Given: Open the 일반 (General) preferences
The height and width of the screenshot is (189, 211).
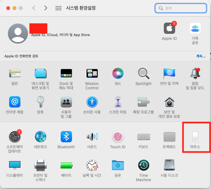Looking at the screenshot, I should pyautogui.click(x=15, y=74).
